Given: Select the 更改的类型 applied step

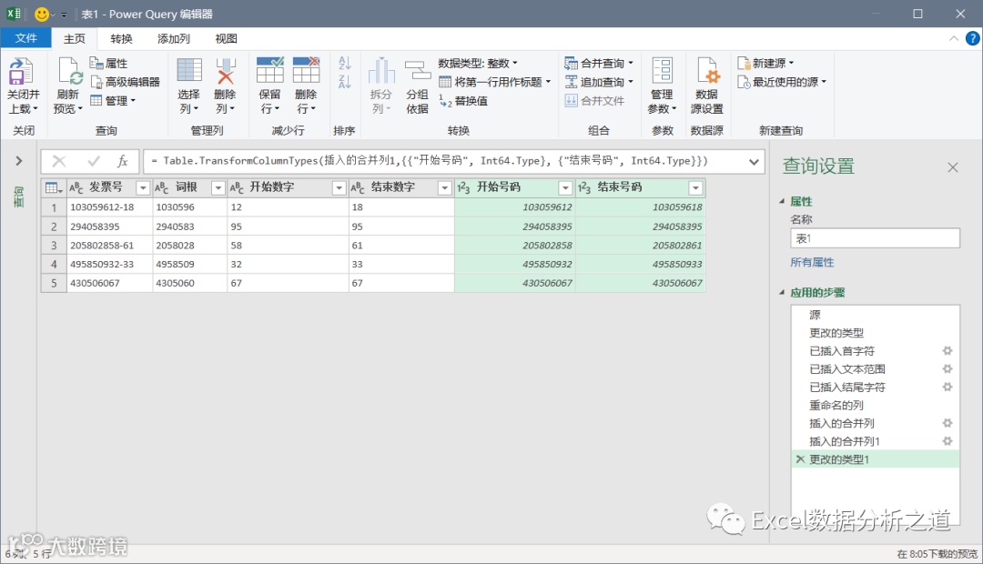Looking at the screenshot, I should pos(876,333).
